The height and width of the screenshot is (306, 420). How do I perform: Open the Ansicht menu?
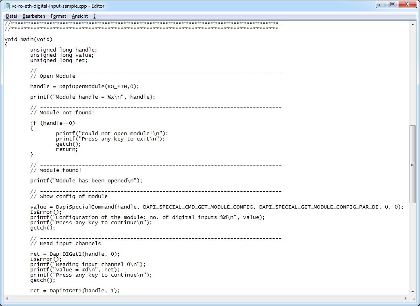80,16
